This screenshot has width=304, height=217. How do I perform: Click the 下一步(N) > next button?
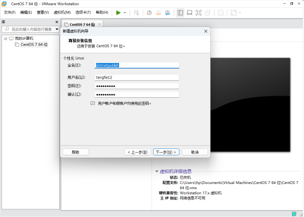166,152
